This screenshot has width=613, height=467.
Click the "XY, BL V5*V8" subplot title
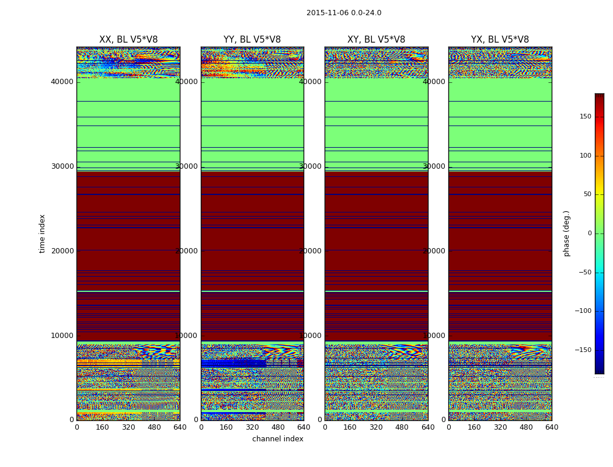tap(376, 40)
